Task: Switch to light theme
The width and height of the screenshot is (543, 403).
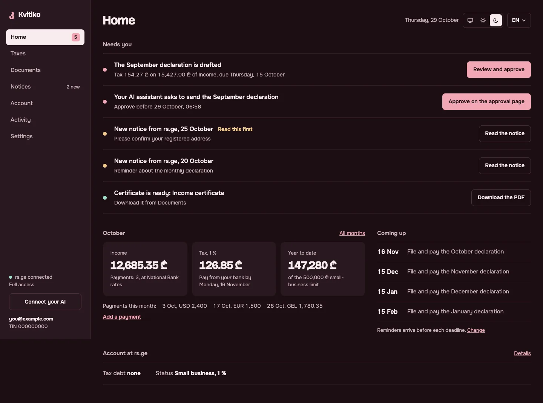Action: 483,20
